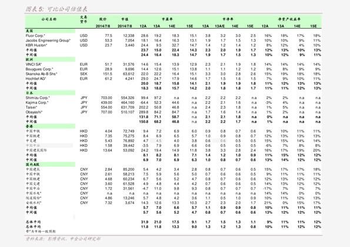Click the 美国 green section header
350x247 pixels.
[x=50, y=31]
